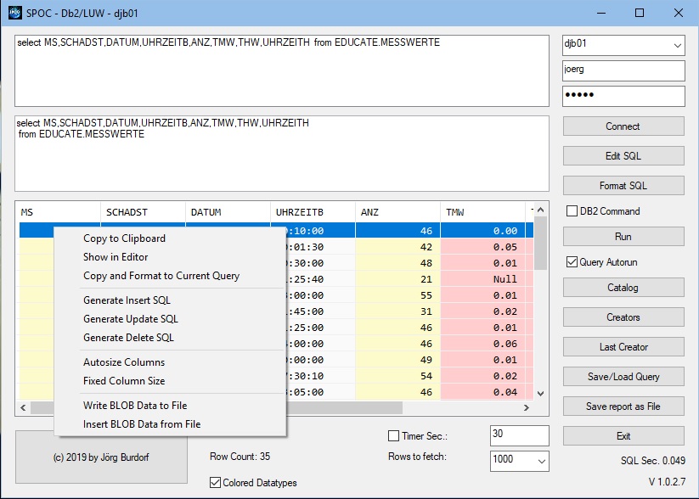
Task: Click the horizontal scrollbar right arrow
Action: [527, 407]
